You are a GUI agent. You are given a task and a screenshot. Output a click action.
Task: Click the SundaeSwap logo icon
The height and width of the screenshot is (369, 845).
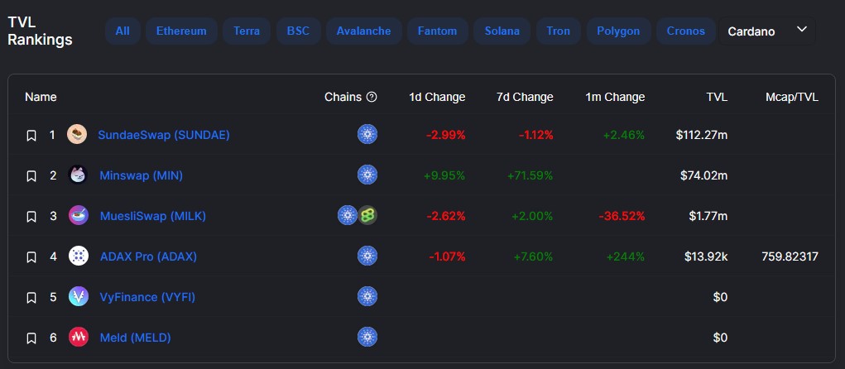click(x=77, y=134)
